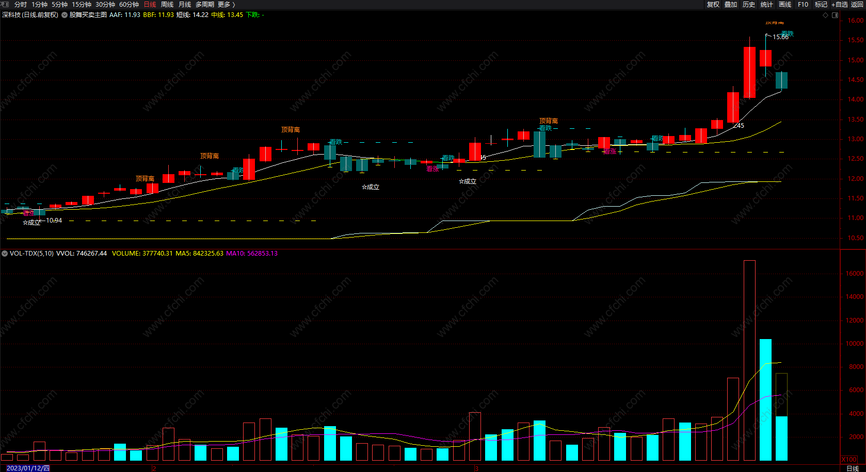Click the 统计 statistics button
This screenshot has height=472, width=866.
click(767, 5)
